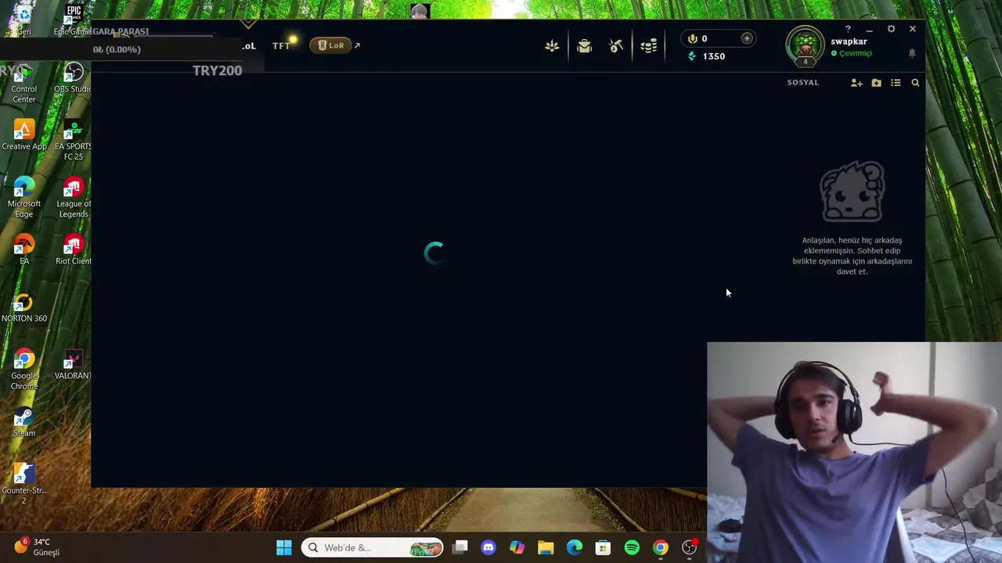Open Riot Client desktop shortcut

73,250
